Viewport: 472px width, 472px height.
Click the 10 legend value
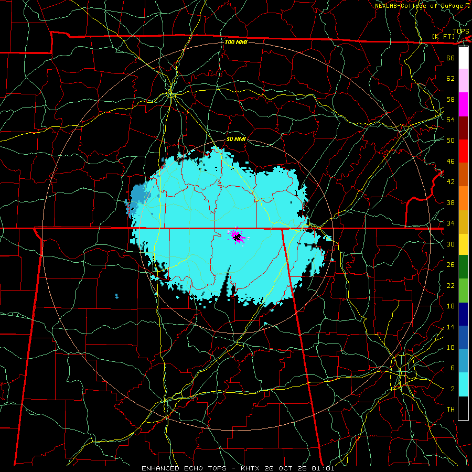(x=450, y=347)
